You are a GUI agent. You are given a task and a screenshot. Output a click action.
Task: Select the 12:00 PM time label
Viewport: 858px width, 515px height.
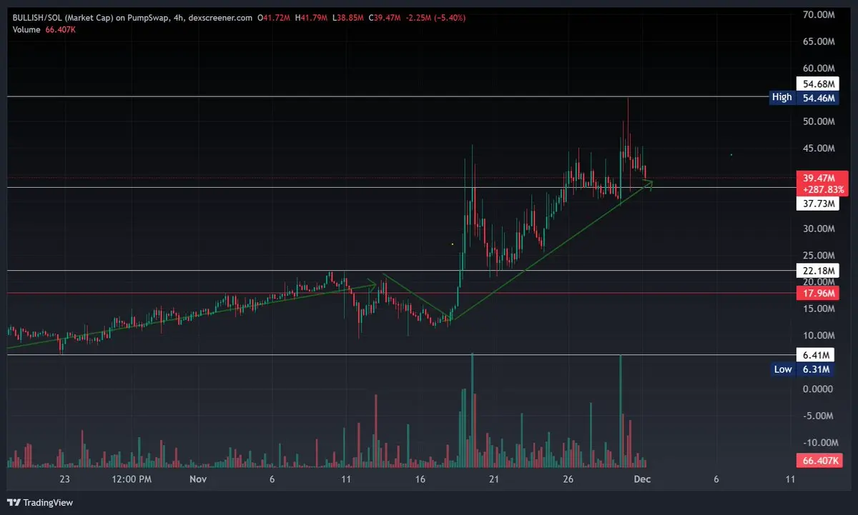(132, 479)
